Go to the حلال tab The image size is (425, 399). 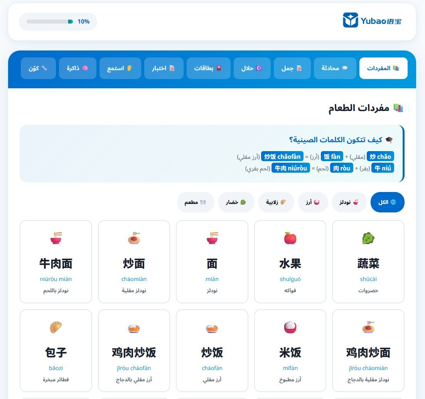click(x=252, y=68)
